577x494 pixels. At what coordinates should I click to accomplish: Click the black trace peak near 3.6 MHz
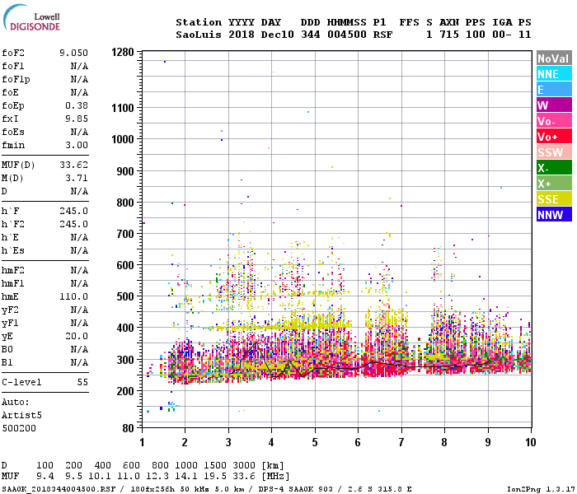pyautogui.click(x=256, y=343)
